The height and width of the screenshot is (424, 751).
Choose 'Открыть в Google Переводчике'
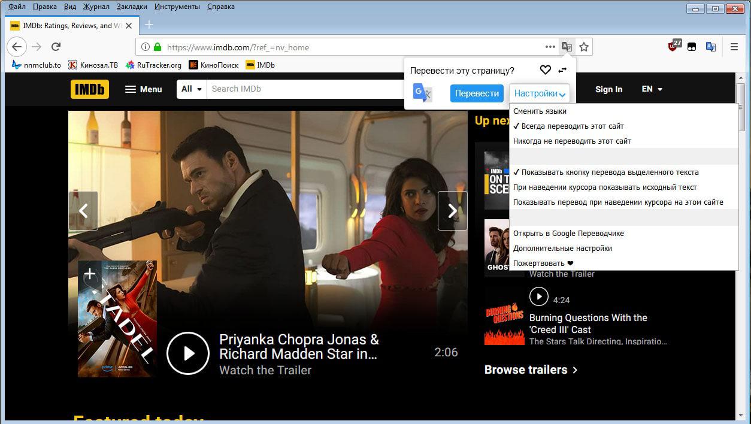tap(623, 233)
